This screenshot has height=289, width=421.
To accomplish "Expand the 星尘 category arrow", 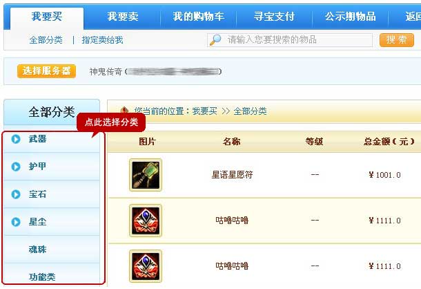I will (16, 222).
